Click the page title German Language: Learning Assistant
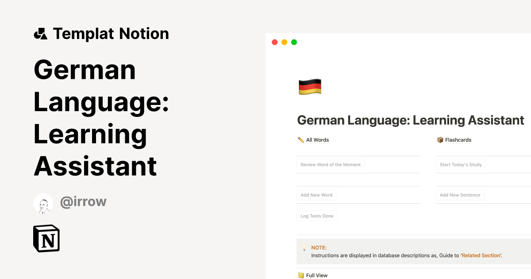The image size is (531, 279). click(411, 120)
